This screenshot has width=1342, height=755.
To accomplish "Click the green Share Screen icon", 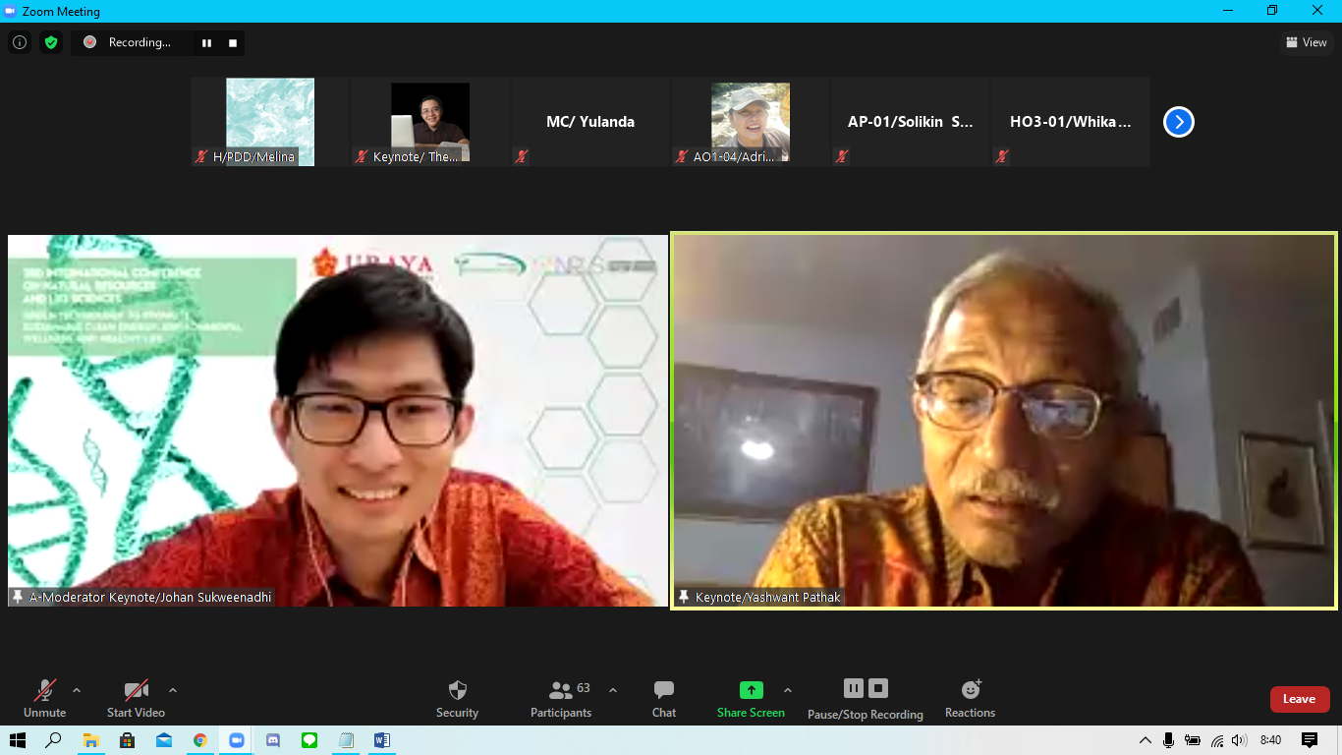I will (751, 690).
